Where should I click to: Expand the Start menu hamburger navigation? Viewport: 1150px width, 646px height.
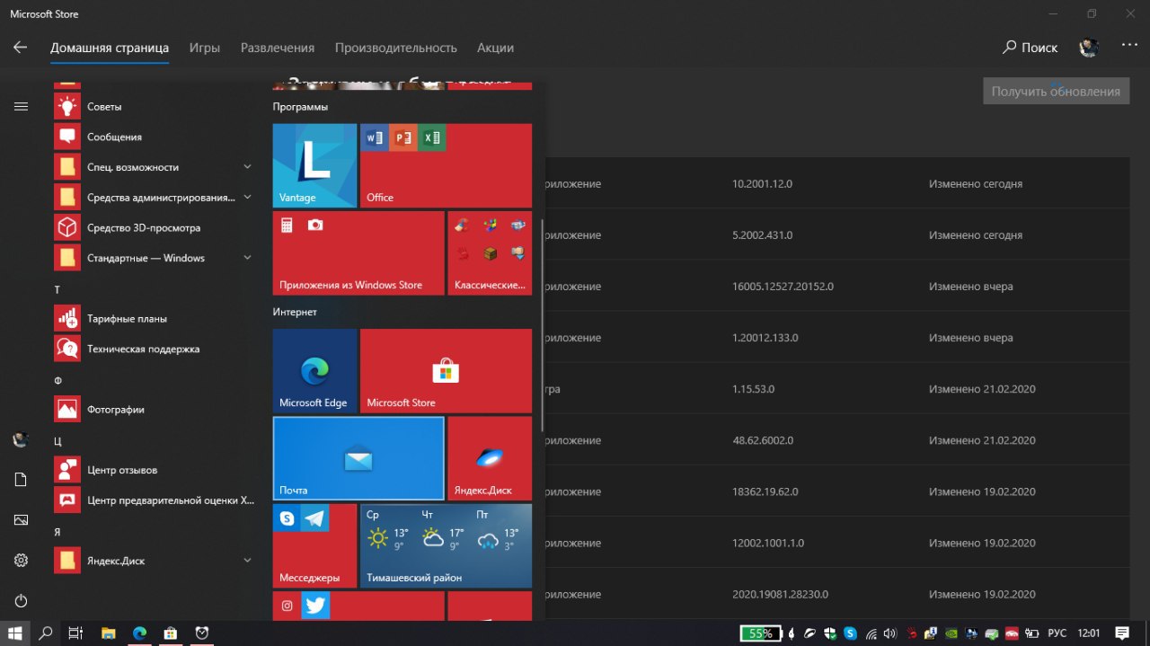point(21,106)
